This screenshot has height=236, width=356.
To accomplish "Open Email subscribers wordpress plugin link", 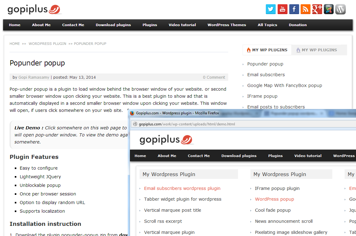I will 182,188.
